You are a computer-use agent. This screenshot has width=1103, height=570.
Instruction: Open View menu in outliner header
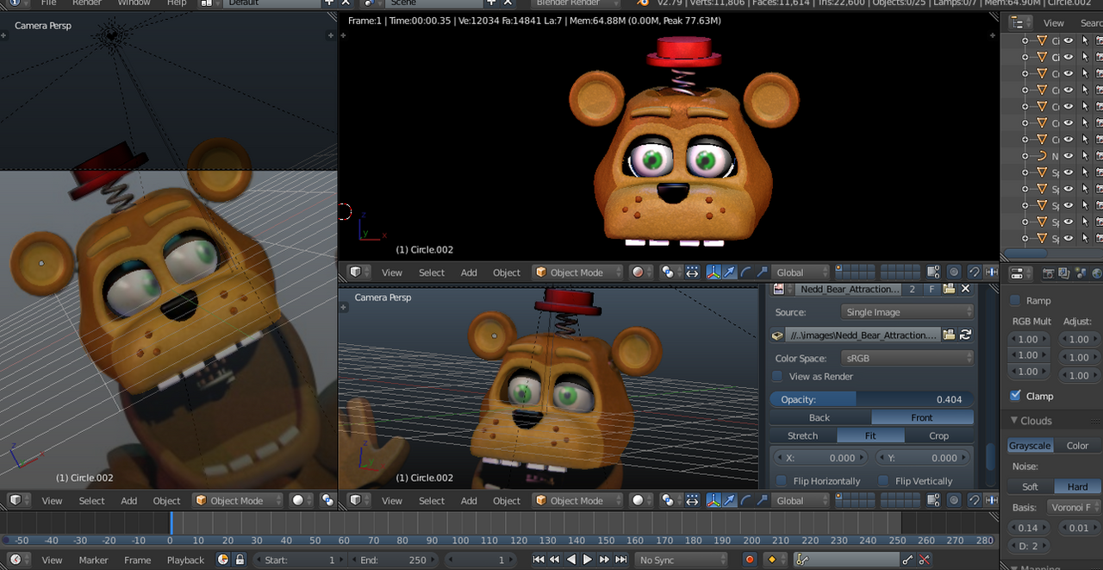1054,23
